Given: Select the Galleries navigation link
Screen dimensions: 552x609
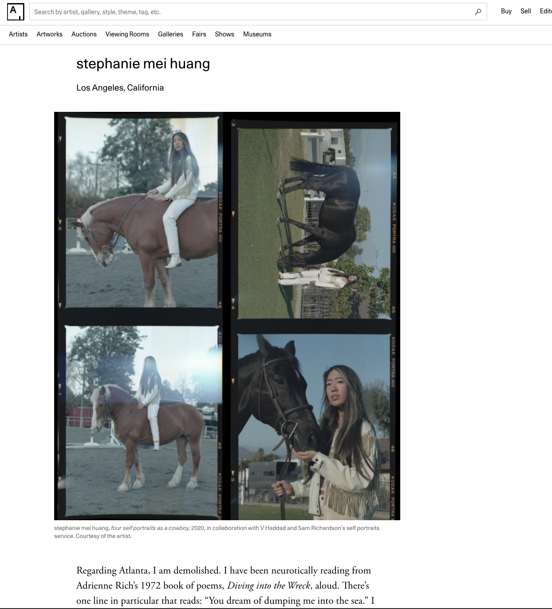Looking at the screenshot, I should (x=170, y=34).
